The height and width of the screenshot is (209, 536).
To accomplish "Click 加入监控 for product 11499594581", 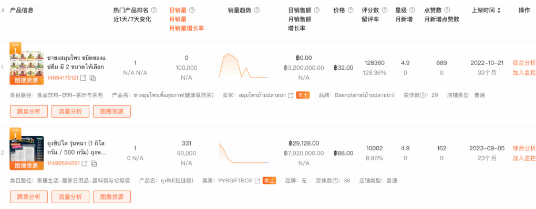I will (524, 158).
